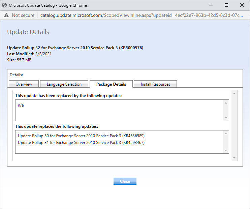Click down arrow in replaced-by list scrollbar
250x209 pixels.
(x=226, y=118)
